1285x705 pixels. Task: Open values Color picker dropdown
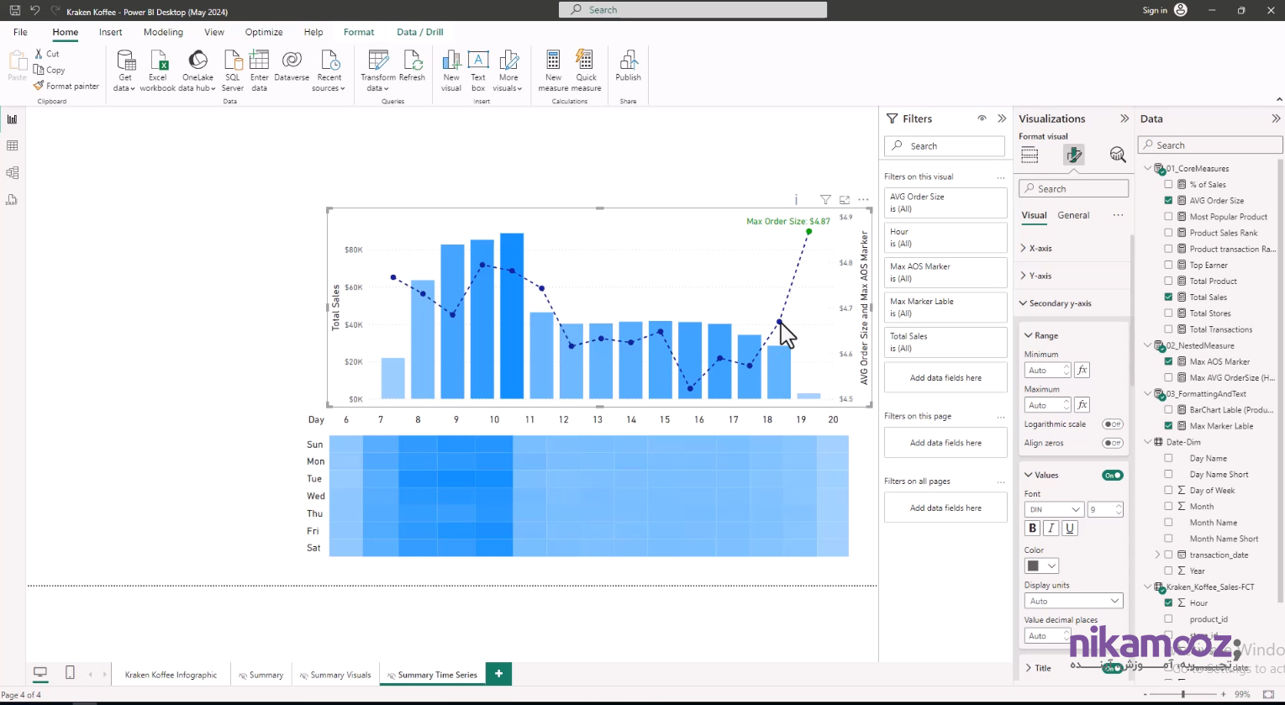click(x=1041, y=566)
